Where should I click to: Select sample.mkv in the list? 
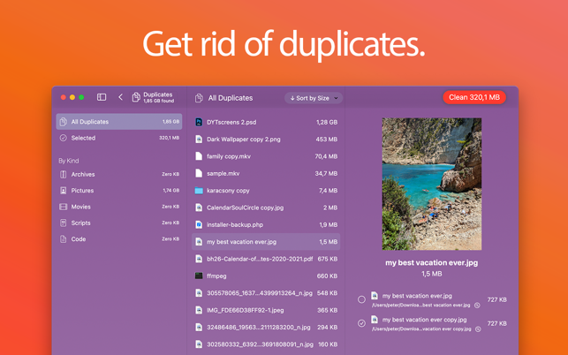(x=266, y=173)
